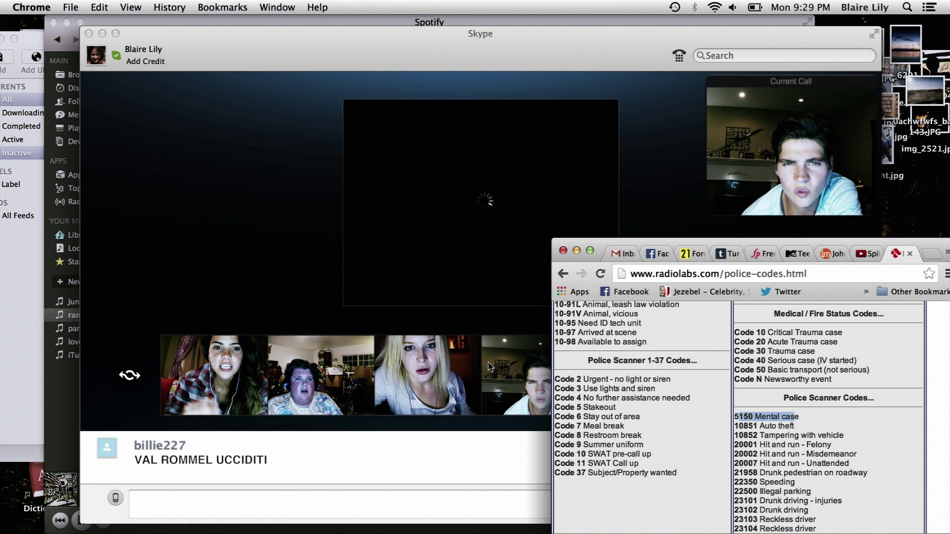Click Code 10 Critical Trauma case text
This screenshot has height=534, width=950.
coord(788,332)
